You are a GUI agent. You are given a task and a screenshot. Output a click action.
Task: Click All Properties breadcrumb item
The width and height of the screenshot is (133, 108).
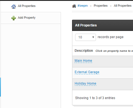click(x=123, y=6)
